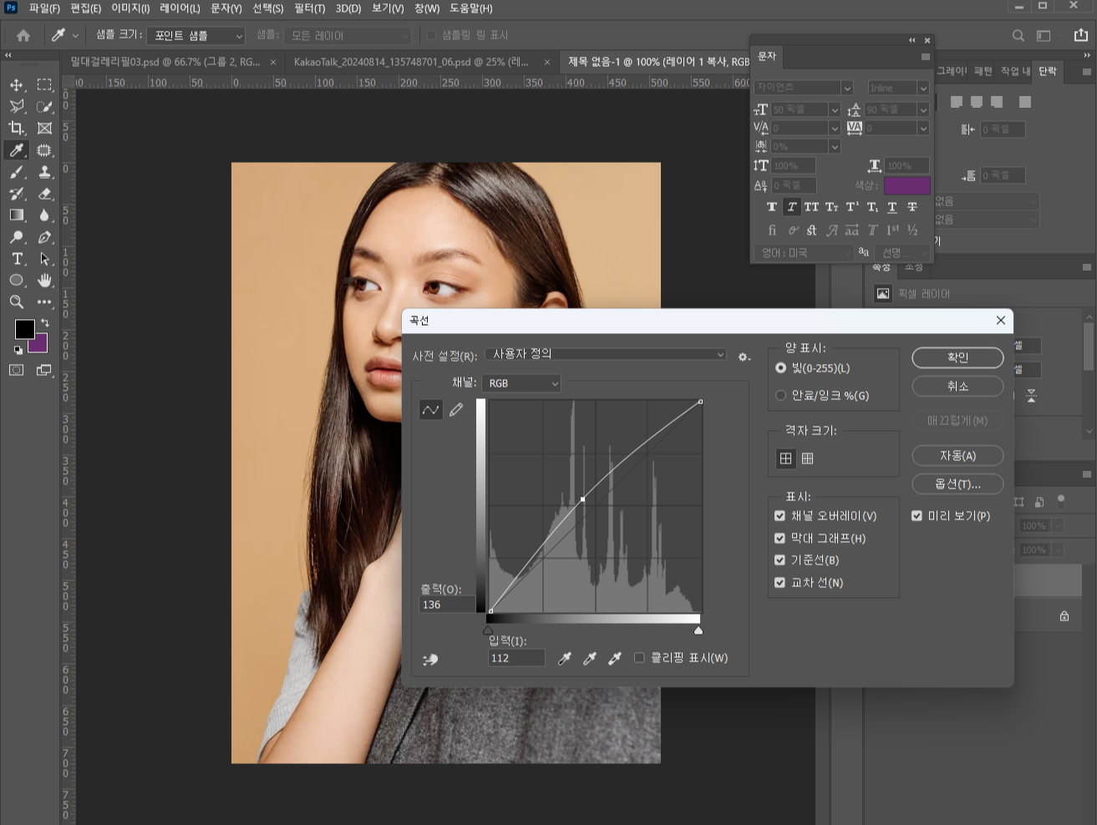Click the OK (확인) button in Curves

(x=957, y=357)
